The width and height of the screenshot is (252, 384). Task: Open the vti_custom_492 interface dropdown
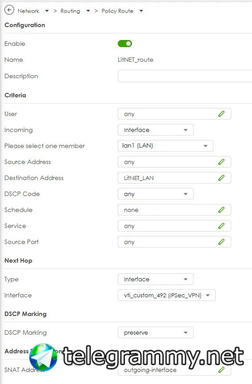[x=167, y=295]
